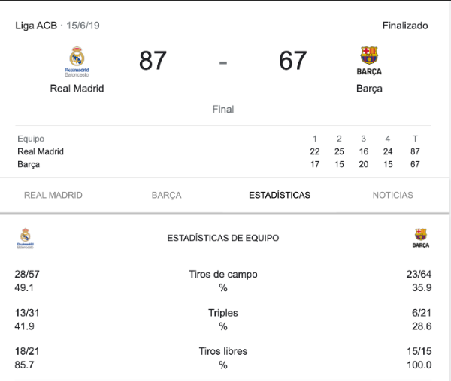Click Barça row in quarter score table
The height and width of the screenshot is (381, 451).
coord(219,164)
